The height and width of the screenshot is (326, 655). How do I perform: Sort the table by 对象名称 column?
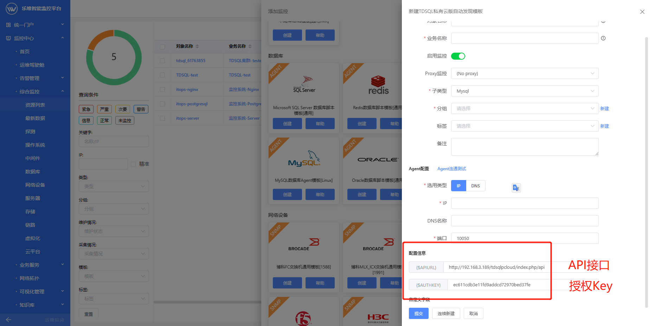point(197,46)
